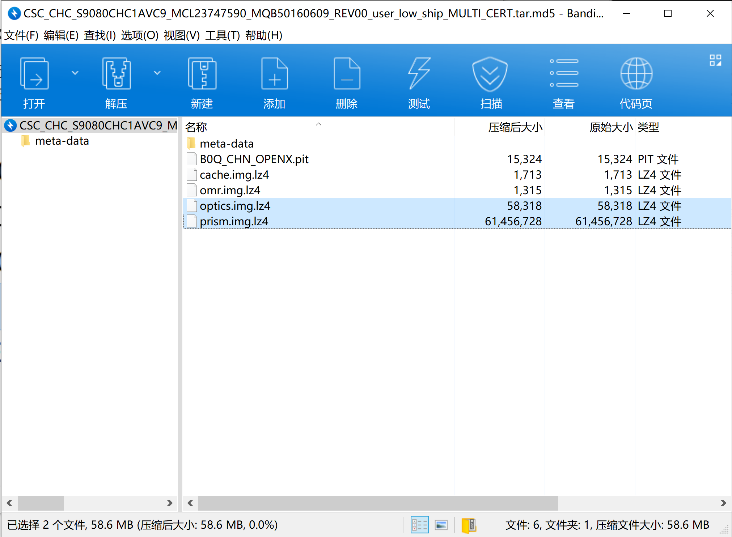
Task: Select meta-data folder in left tree
Action: point(62,141)
